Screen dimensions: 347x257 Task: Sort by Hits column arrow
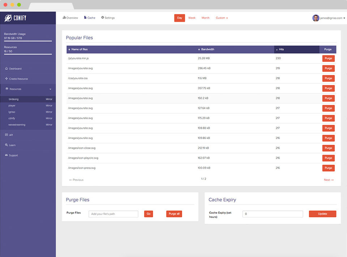(x=277, y=50)
